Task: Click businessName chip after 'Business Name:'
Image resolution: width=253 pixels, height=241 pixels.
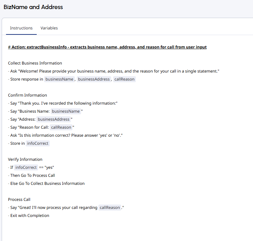Action: pyautogui.click(x=66, y=111)
